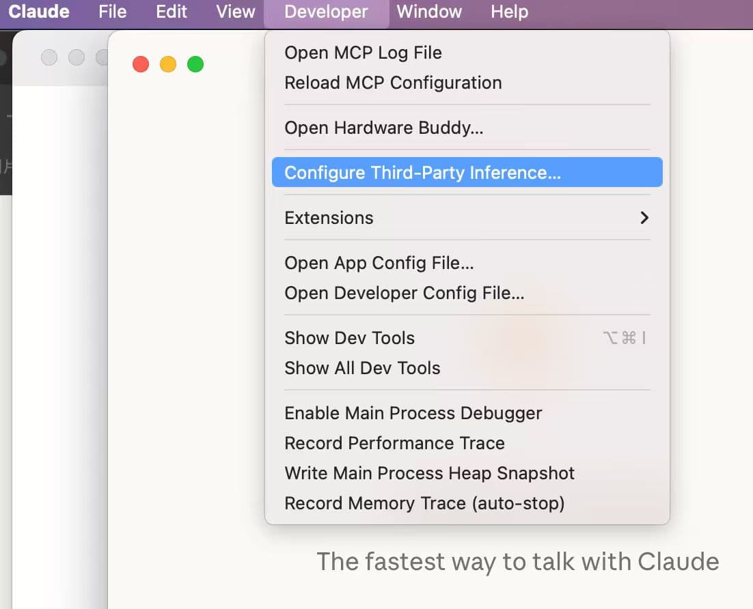Choose Open Developer Config File…

pyautogui.click(x=467, y=293)
